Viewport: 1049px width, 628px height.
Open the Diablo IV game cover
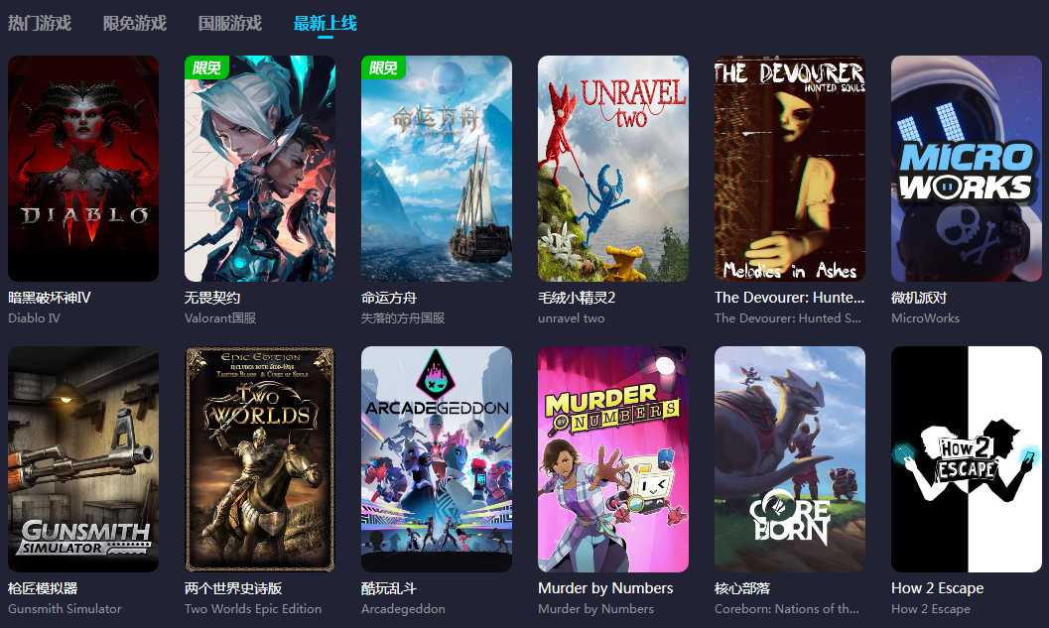[x=83, y=169]
